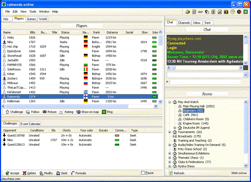Click the Rating chart icon

click(62, 112)
